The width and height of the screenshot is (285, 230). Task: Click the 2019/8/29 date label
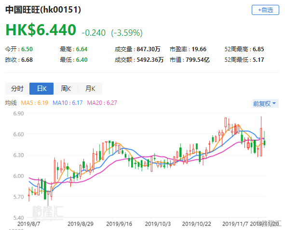[81, 224]
